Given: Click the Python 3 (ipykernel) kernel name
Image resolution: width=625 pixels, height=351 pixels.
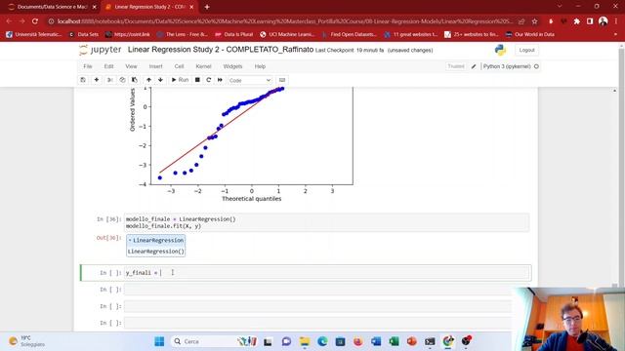Looking at the screenshot, I should [x=507, y=66].
